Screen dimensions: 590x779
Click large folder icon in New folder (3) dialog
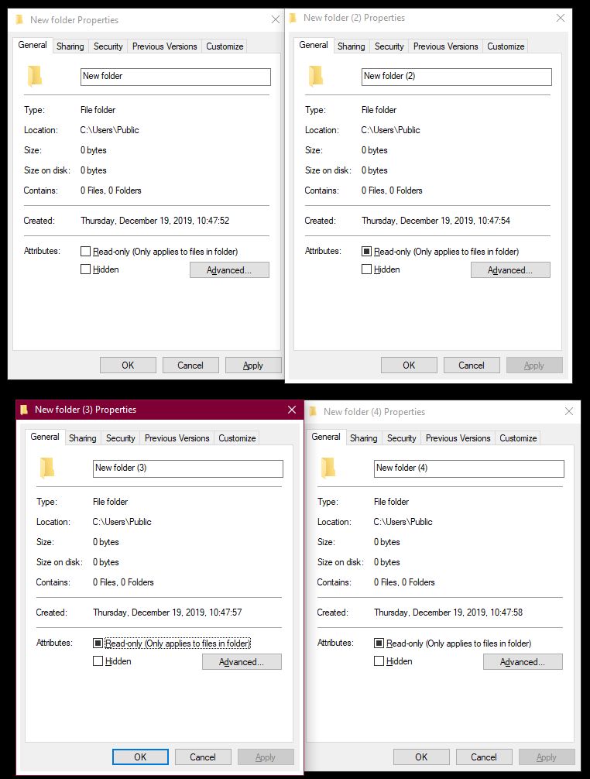tap(46, 468)
